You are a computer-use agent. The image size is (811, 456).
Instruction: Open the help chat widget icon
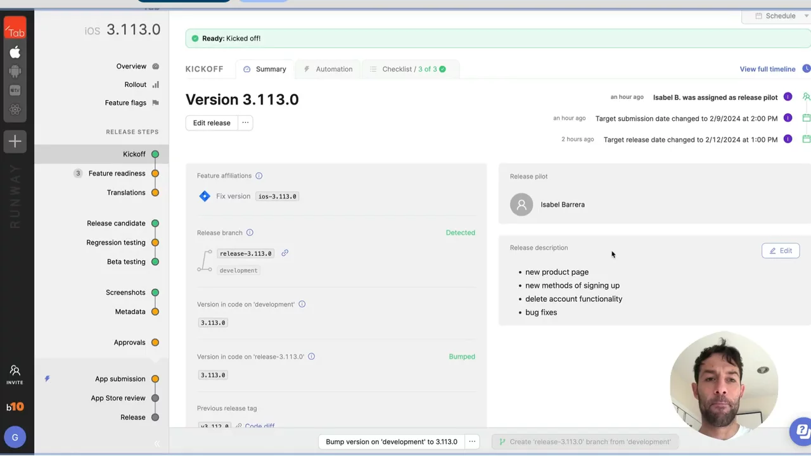801,431
